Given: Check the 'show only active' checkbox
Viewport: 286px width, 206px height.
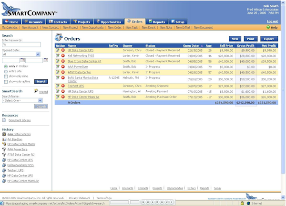Looking at the screenshot, I should 6,82.
